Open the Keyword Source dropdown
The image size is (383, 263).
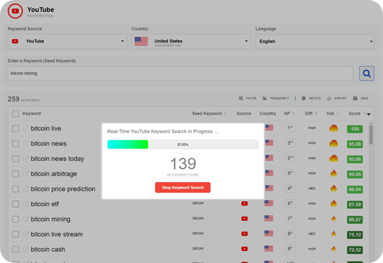pyautogui.click(x=67, y=41)
